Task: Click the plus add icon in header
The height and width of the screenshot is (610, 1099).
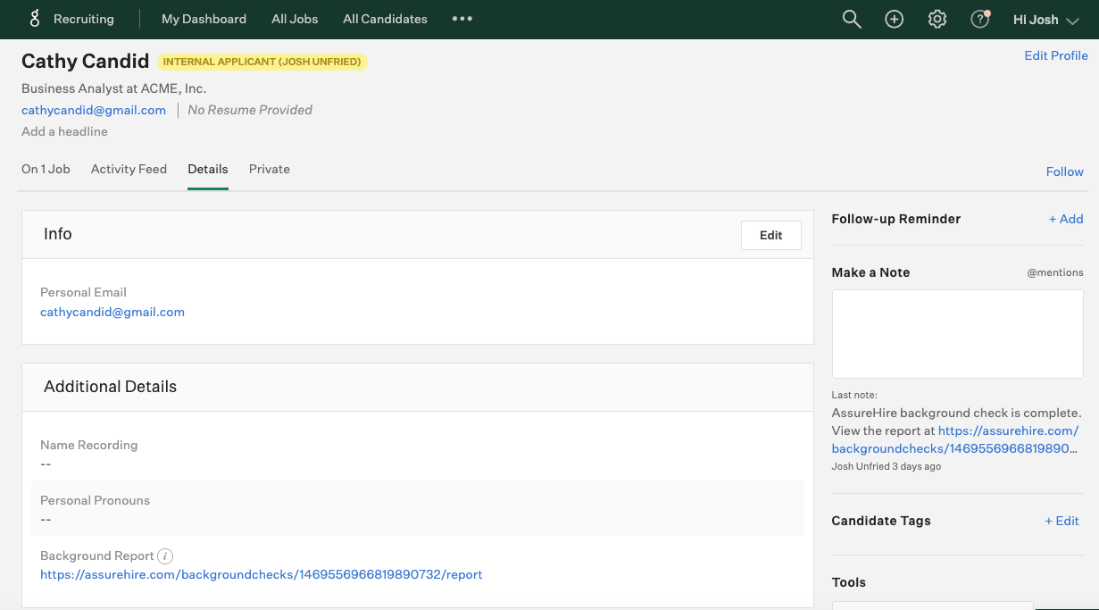Action: click(894, 20)
